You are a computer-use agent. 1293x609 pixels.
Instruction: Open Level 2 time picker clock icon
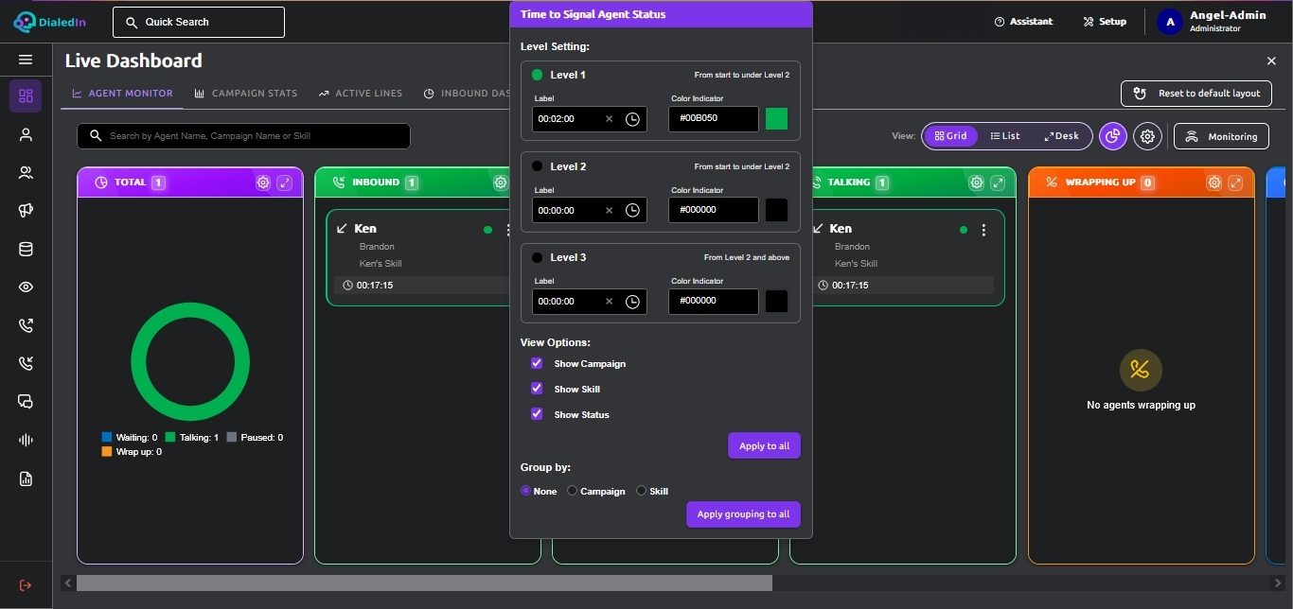point(632,210)
